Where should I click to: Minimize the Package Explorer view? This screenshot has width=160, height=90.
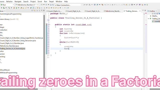[x=42, y=10]
